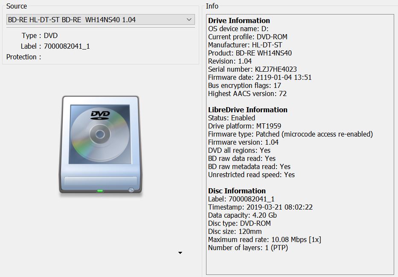This screenshot has height=277, width=398.
Task: Select the Serial number KLZJ7HE4023 line
Action: 252,69
